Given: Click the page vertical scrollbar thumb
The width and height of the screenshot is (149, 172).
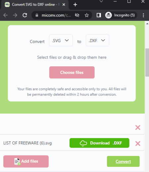Looking at the screenshot, I should coord(147,62).
